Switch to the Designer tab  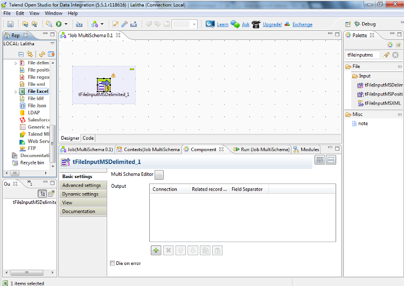[x=70, y=138]
